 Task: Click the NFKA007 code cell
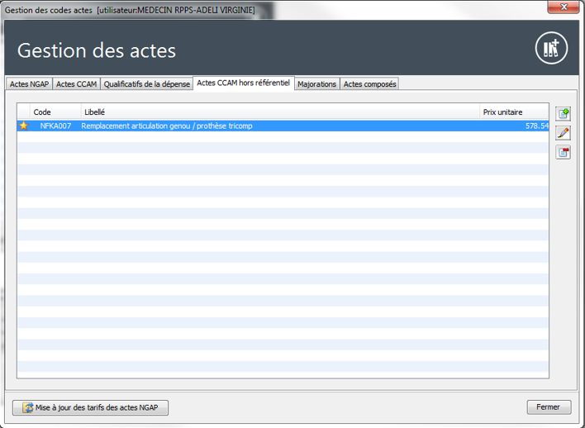click(55, 126)
